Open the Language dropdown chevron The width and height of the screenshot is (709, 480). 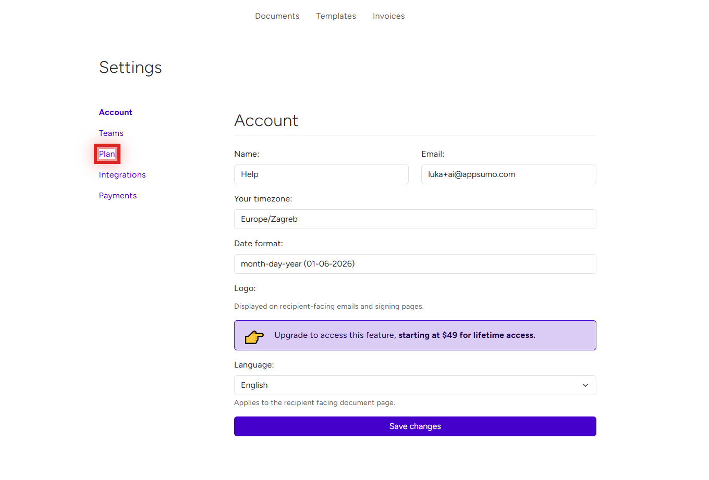click(x=585, y=385)
